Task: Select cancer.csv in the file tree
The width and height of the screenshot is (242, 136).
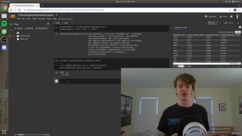Action: click(24, 39)
